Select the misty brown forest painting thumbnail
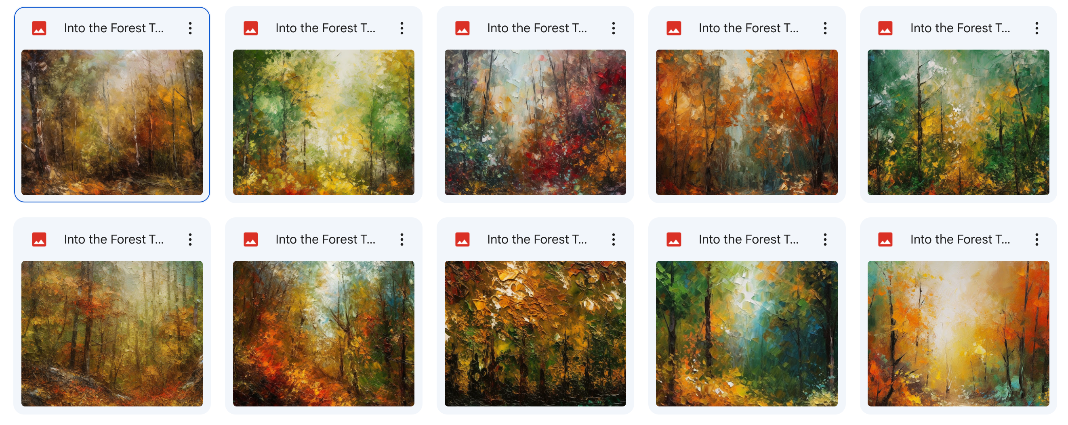1068x425 pixels. click(112, 122)
